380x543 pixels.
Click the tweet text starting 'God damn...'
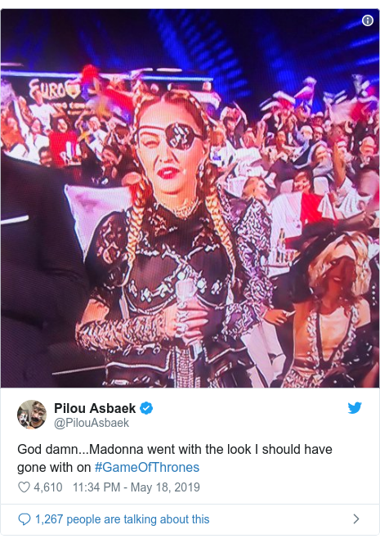[175, 458]
